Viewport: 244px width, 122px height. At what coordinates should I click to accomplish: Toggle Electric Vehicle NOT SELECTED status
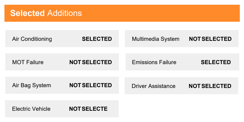pos(88,109)
